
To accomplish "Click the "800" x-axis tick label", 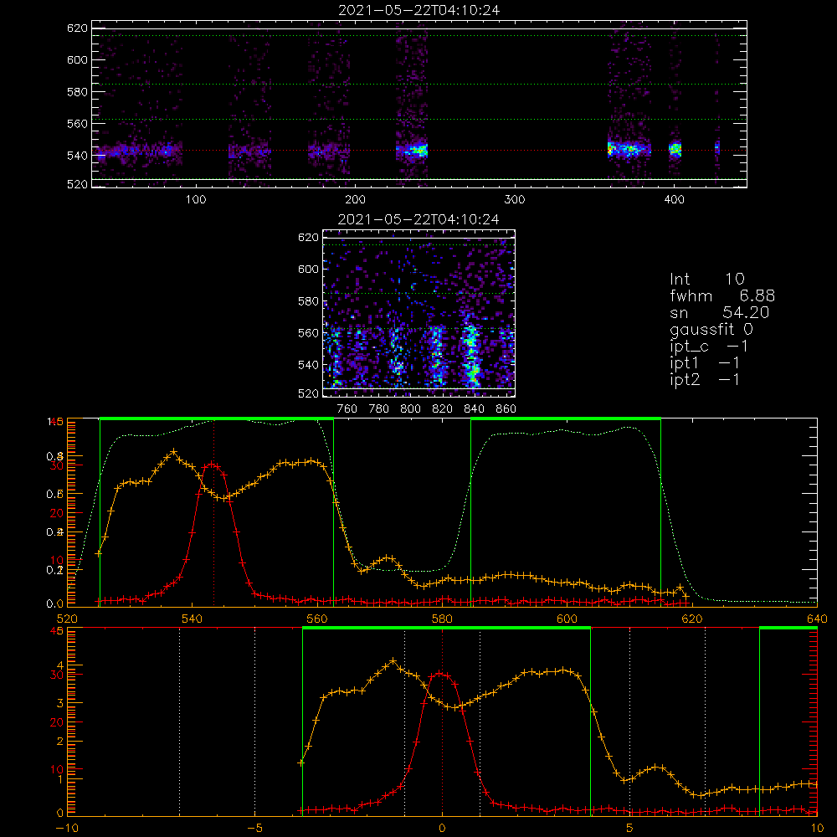I will point(410,409).
